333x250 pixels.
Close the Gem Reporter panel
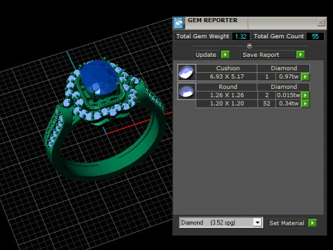[321, 22]
